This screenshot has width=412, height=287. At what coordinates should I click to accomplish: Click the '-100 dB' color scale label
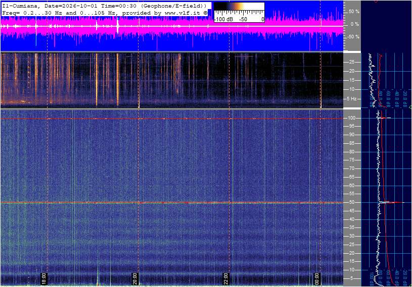[223, 19]
